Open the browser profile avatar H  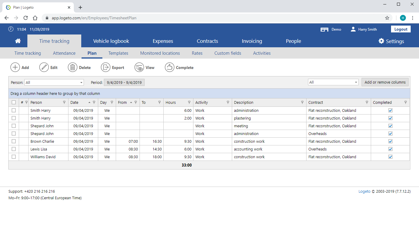click(403, 18)
